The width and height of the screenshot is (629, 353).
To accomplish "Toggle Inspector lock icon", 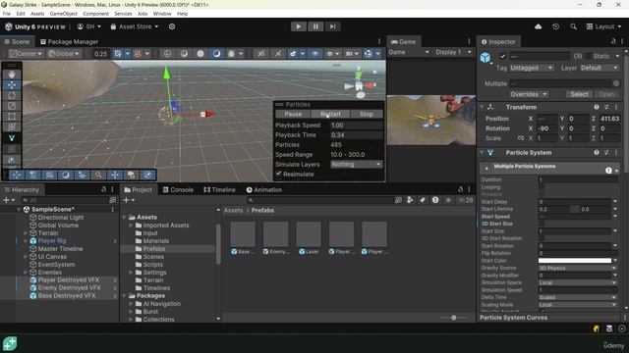I will (x=613, y=41).
